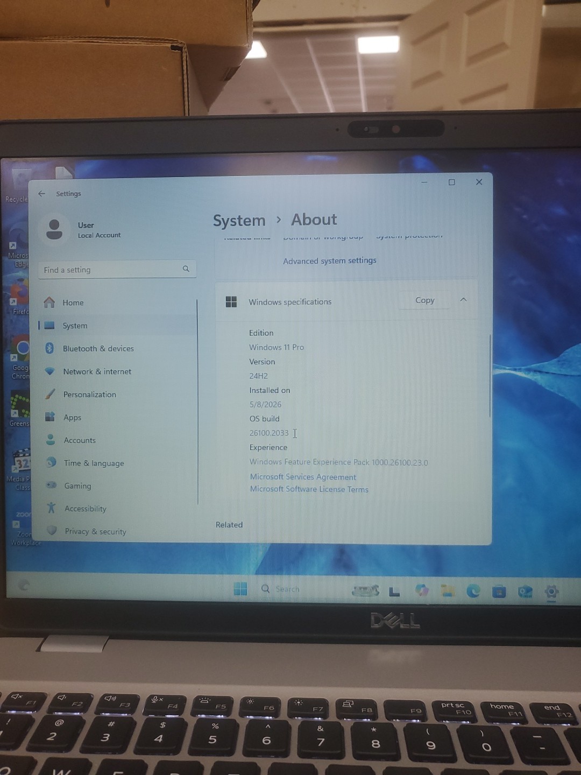Open the taskbar L-shaped app icon
The height and width of the screenshot is (775, 581).
tap(394, 591)
